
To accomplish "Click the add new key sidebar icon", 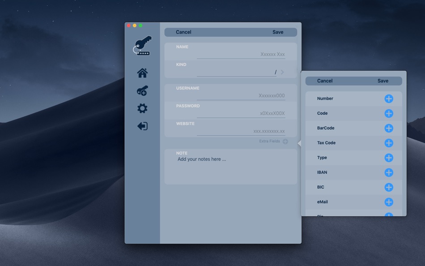I will click(x=142, y=90).
